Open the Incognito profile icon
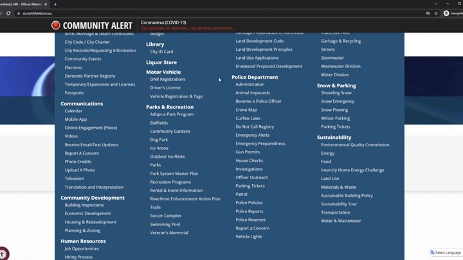Viewport: 463px width, 260px height. 446,13
